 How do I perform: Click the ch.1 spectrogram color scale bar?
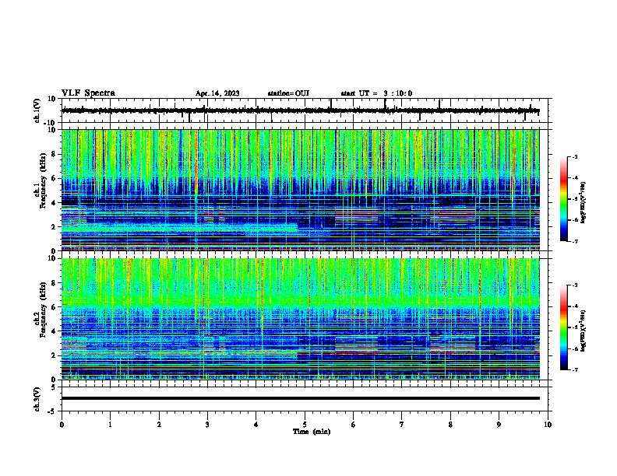(x=563, y=199)
